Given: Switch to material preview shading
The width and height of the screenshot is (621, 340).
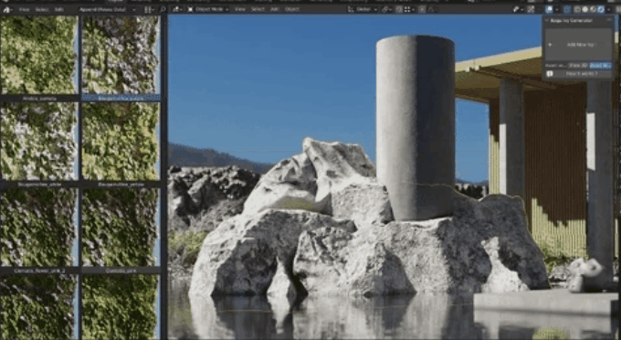Looking at the screenshot, I should click(x=593, y=9).
